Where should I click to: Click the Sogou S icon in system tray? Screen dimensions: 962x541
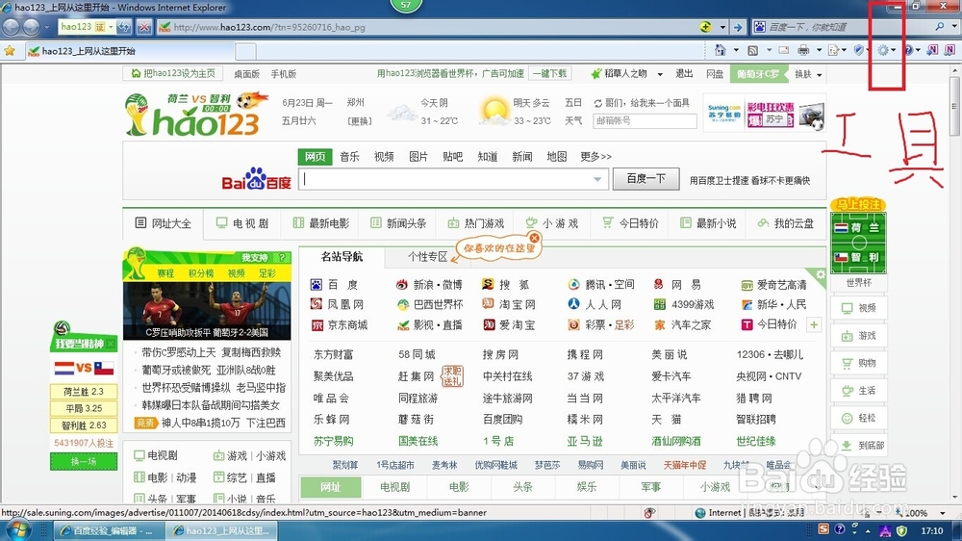tap(823, 529)
